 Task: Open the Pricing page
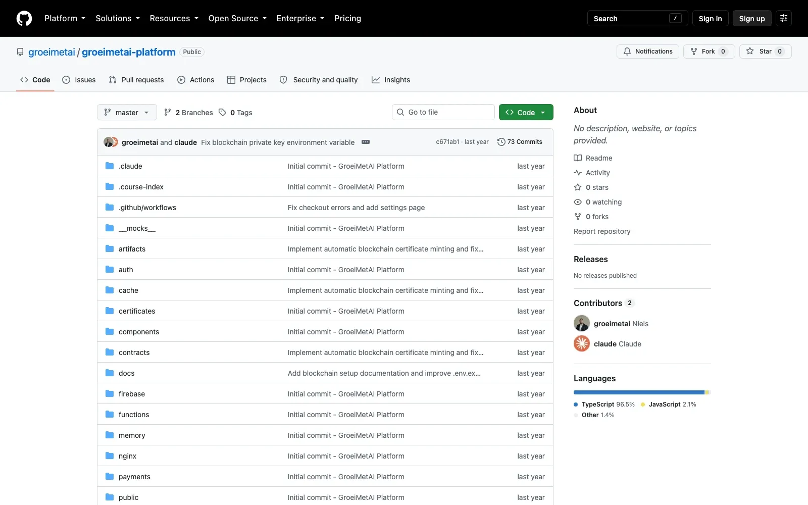coord(347,18)
